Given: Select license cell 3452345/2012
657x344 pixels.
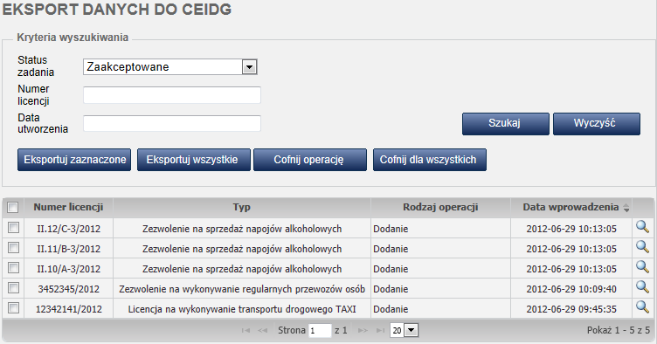Looking at the screenshot, I should coord(69,289).
